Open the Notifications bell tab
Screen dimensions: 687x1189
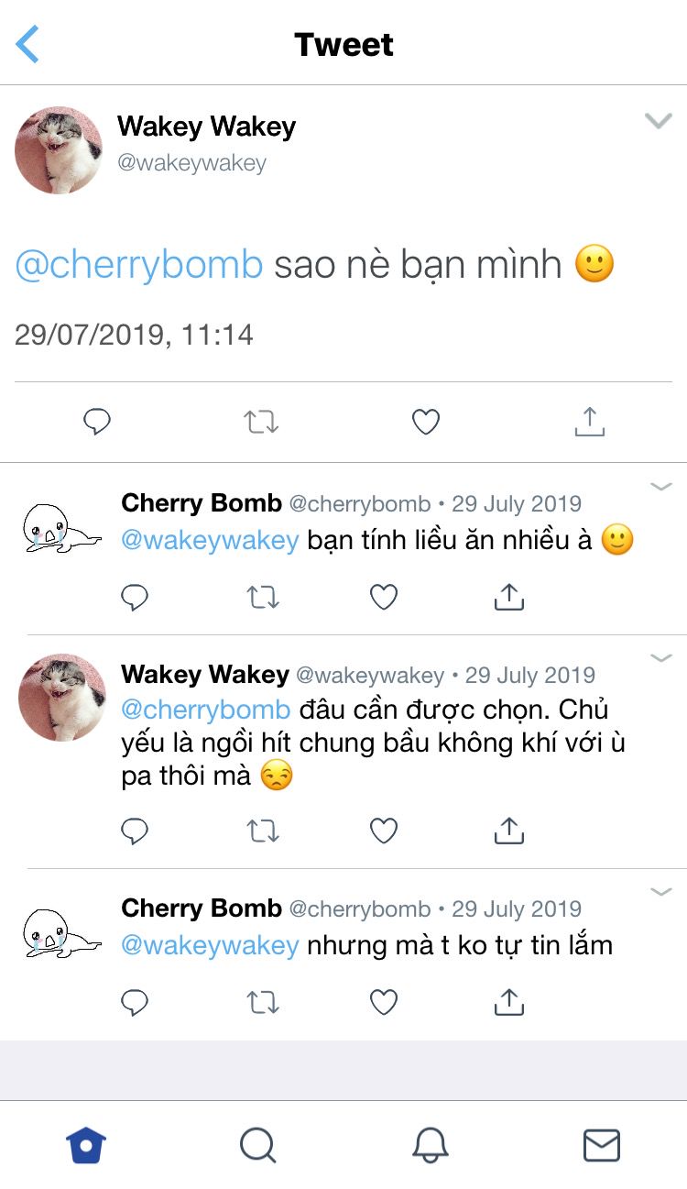click(x=430, y=1145)
